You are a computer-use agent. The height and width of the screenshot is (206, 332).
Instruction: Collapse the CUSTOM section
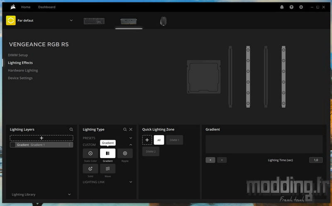pos(131,145)
